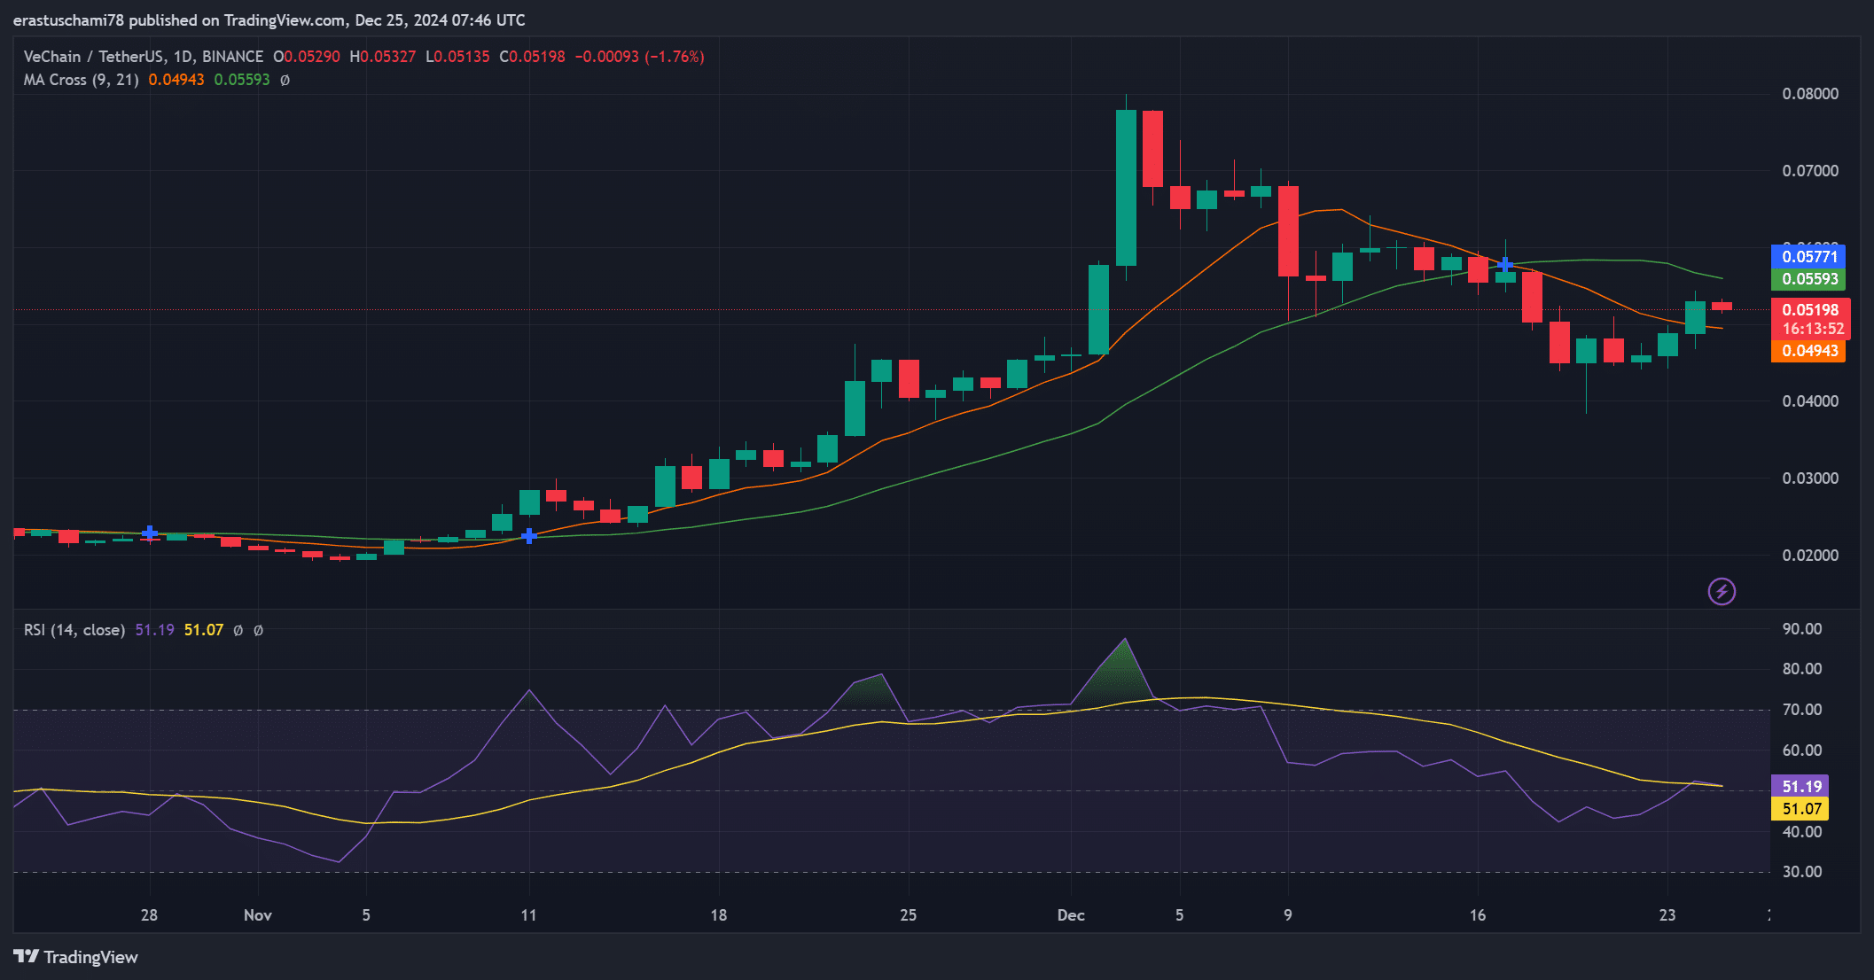Click the MA crossover plus marker near 16
1874x980 pixels.
pos(1504,264)
